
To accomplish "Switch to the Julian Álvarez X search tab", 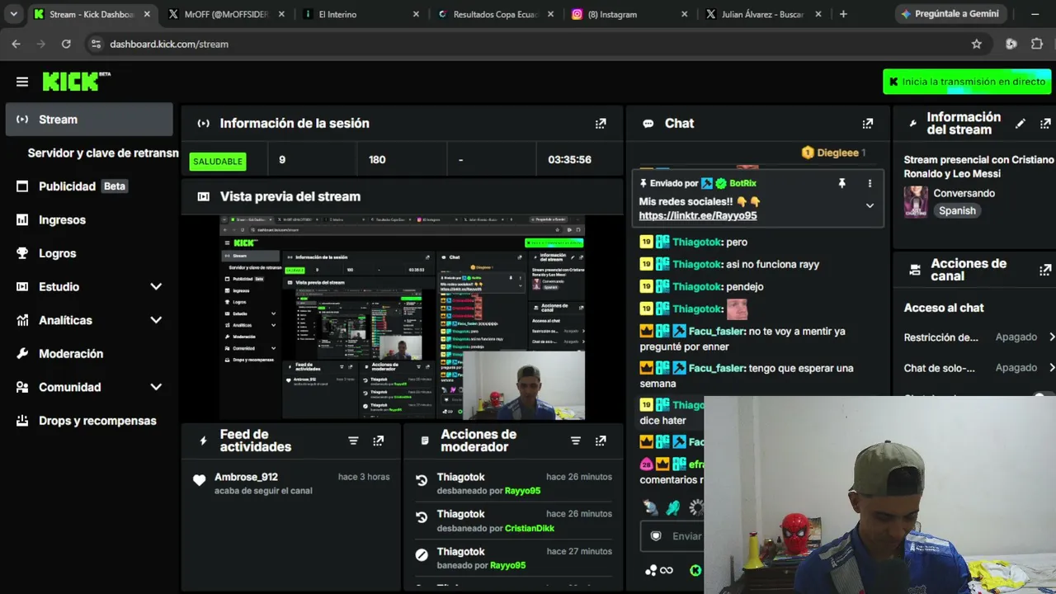I will [x=765, y=14].
